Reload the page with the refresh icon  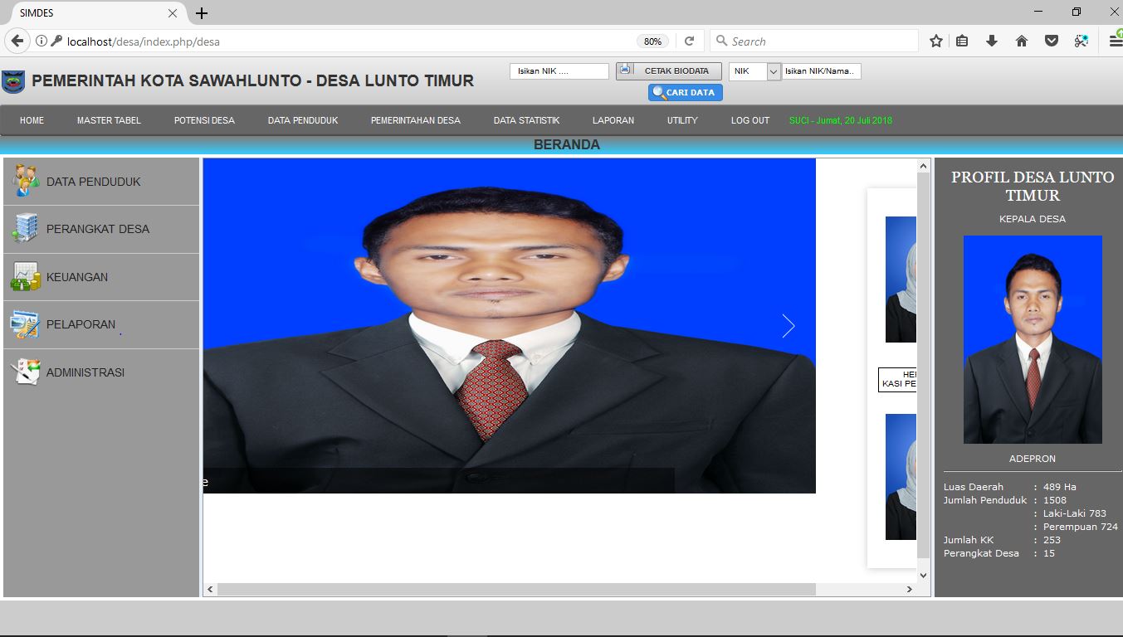689,41
